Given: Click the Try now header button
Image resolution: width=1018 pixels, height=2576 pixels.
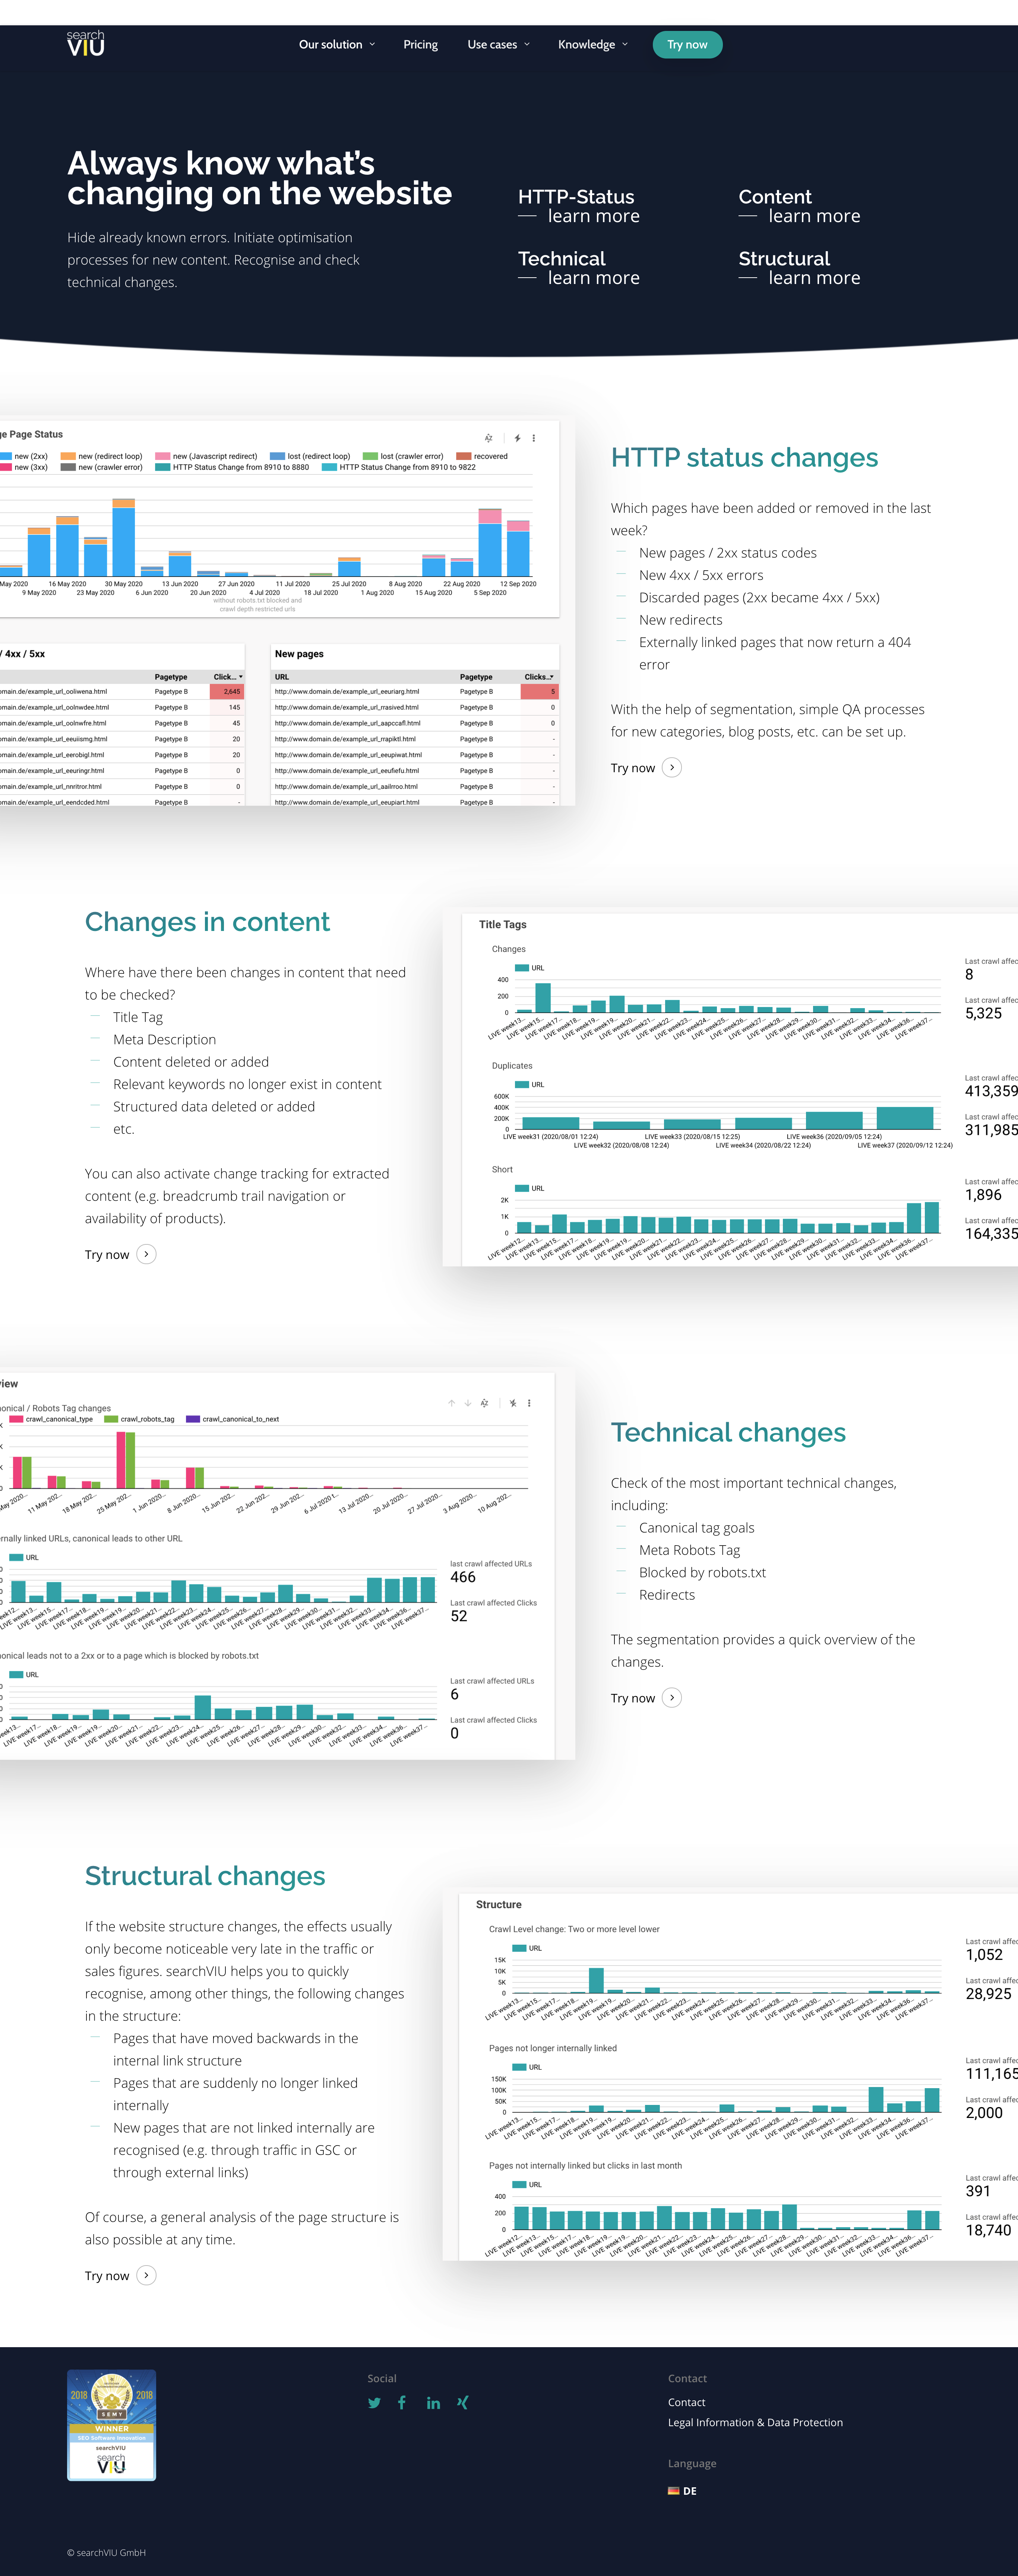Looking at the screenshot, I should [687, 44].
